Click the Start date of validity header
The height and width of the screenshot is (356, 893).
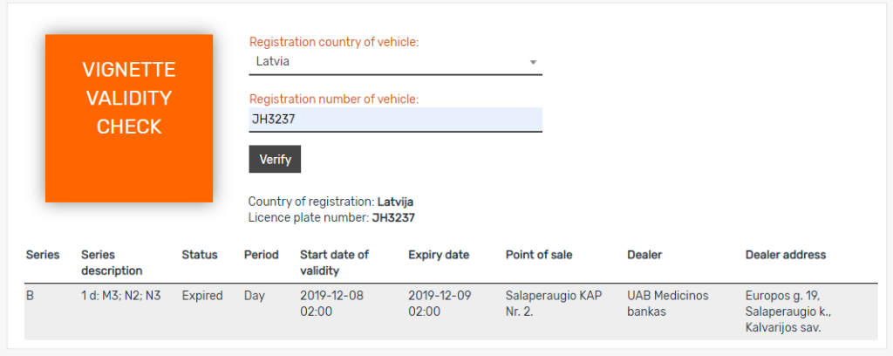pos(334,263)
